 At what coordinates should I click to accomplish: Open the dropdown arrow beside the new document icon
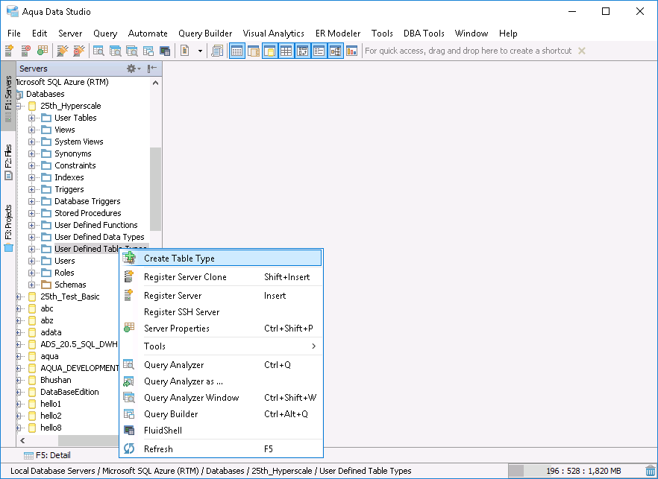point(200,51)
